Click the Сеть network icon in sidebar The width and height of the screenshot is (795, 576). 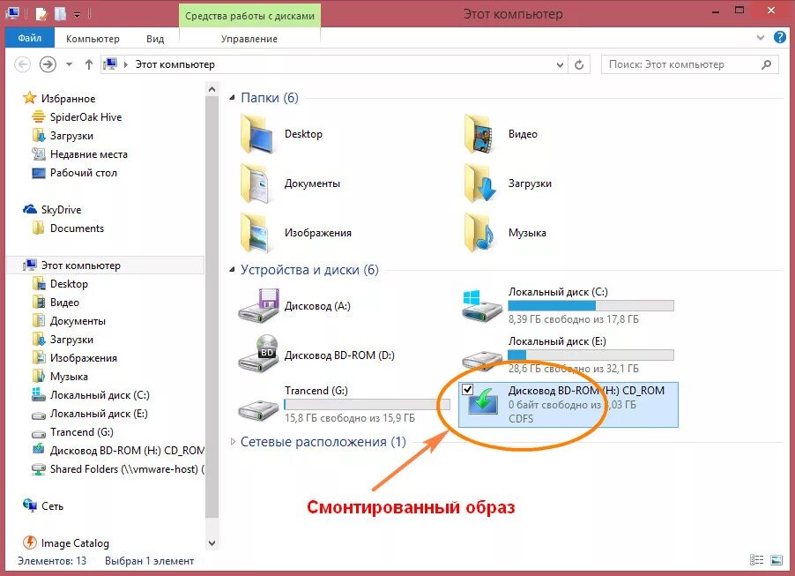pyautogui.click(x=30, y=505)
